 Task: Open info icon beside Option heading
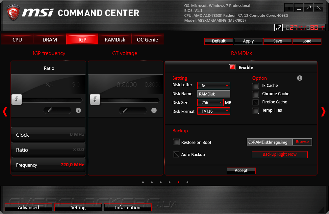[x=300, y=78]
